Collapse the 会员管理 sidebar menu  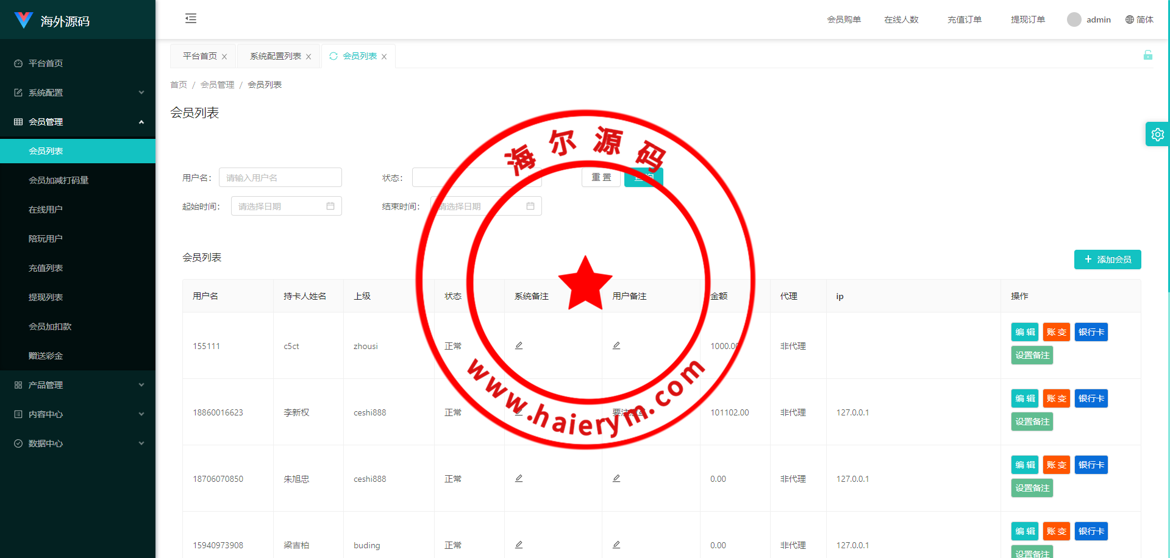point(77,122)
